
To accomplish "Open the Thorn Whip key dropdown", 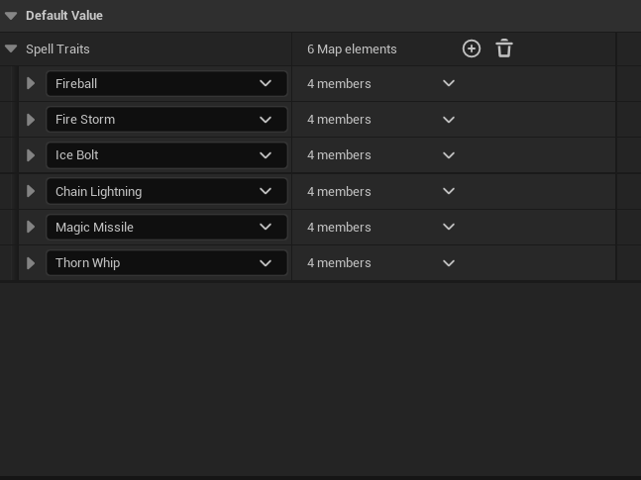I will point(166,262).
